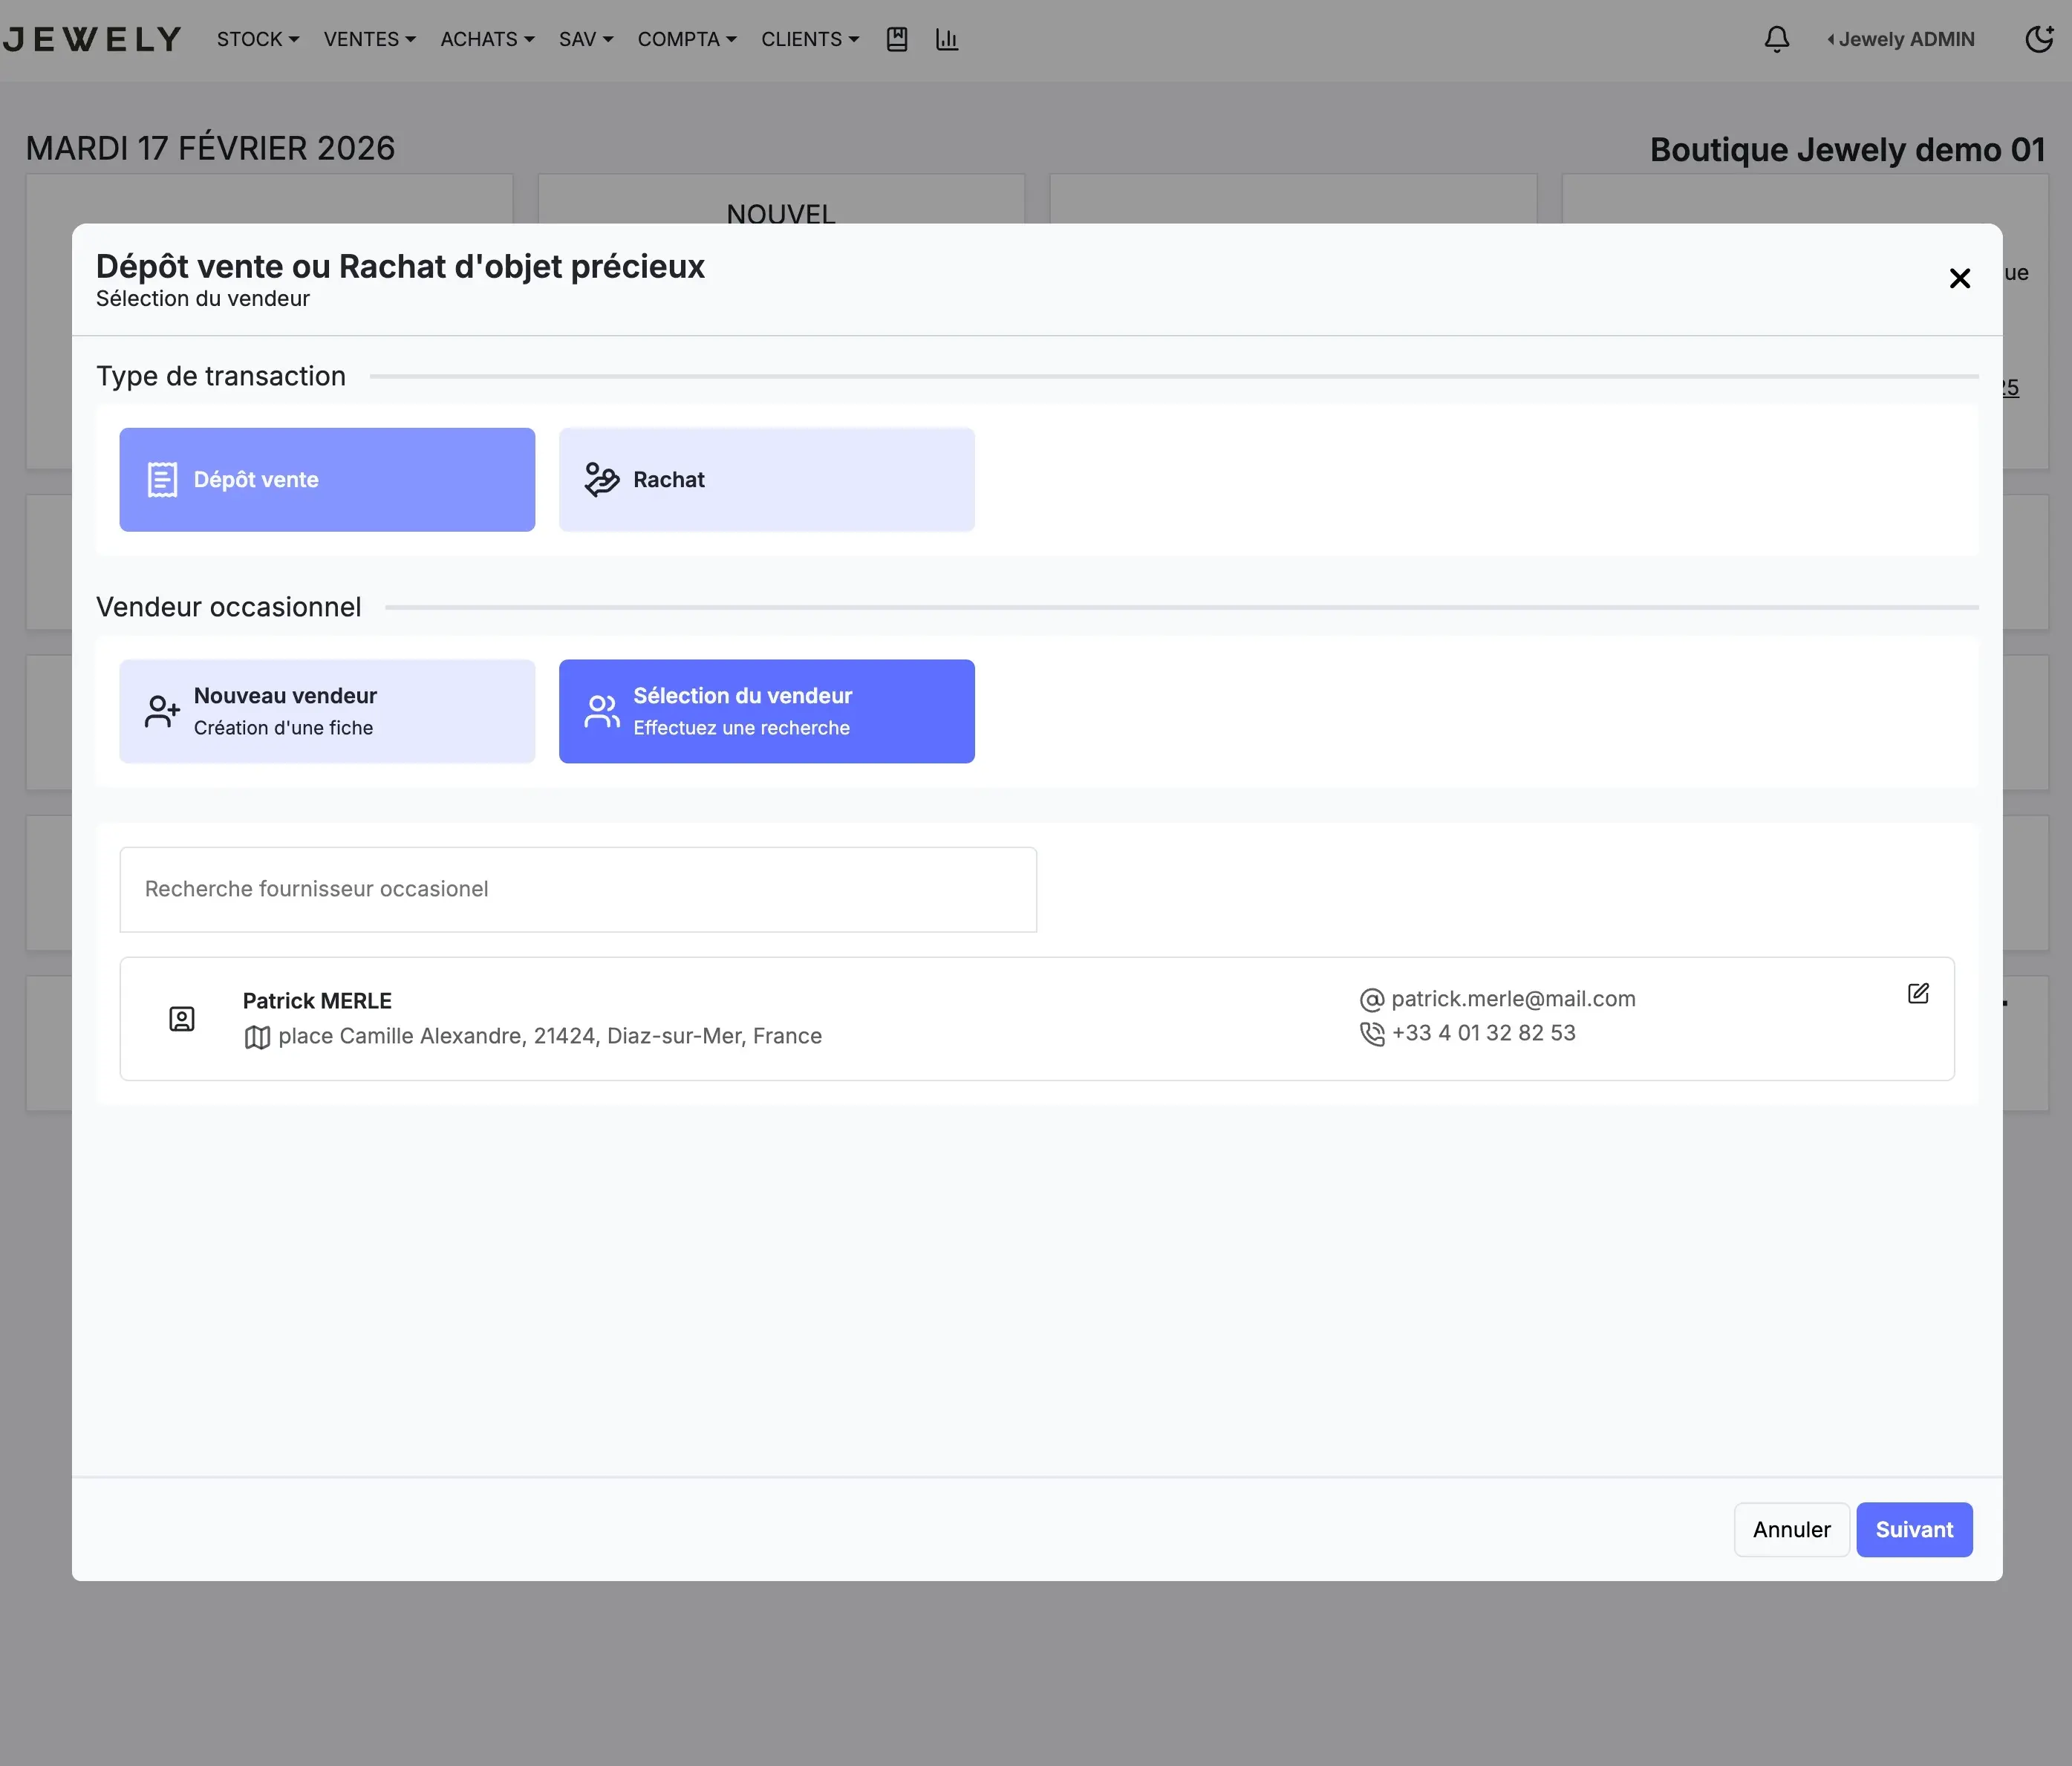
Task: Click the JEWELY logo in the navbar
Action: [x=91, y=39]
